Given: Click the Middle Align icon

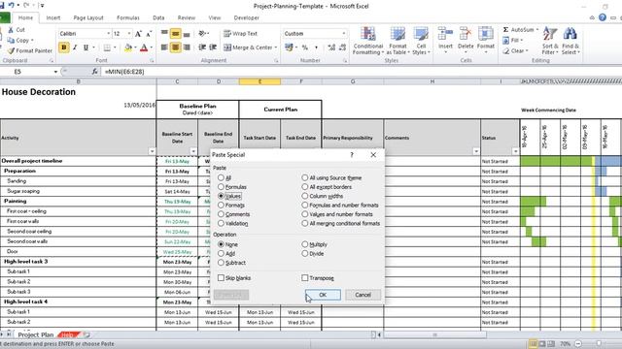Looking at the screenshot, I should coord(175,33).
